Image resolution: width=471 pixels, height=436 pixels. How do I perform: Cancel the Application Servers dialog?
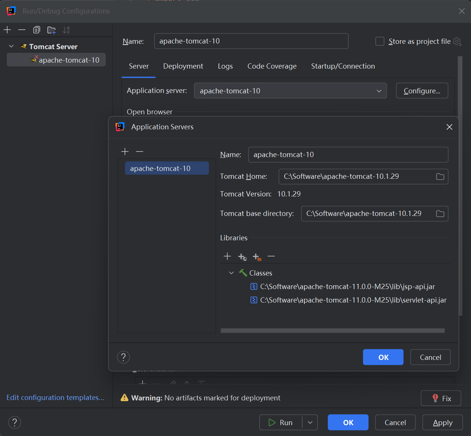[430, 357]
